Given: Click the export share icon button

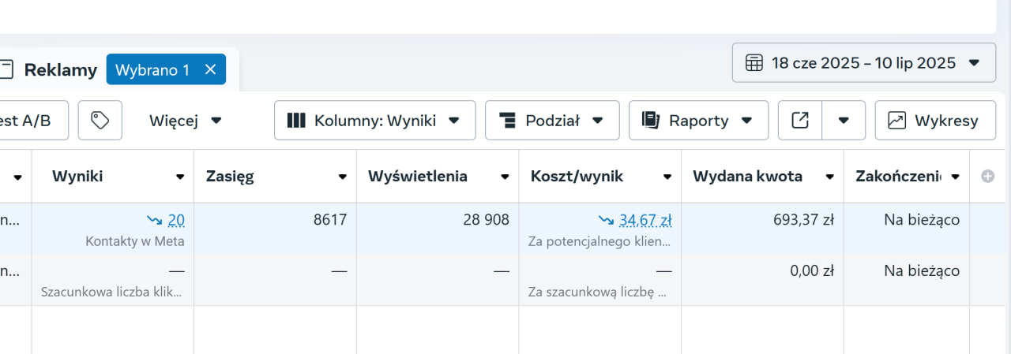Looking at the screenshot, I should (800, 121).
